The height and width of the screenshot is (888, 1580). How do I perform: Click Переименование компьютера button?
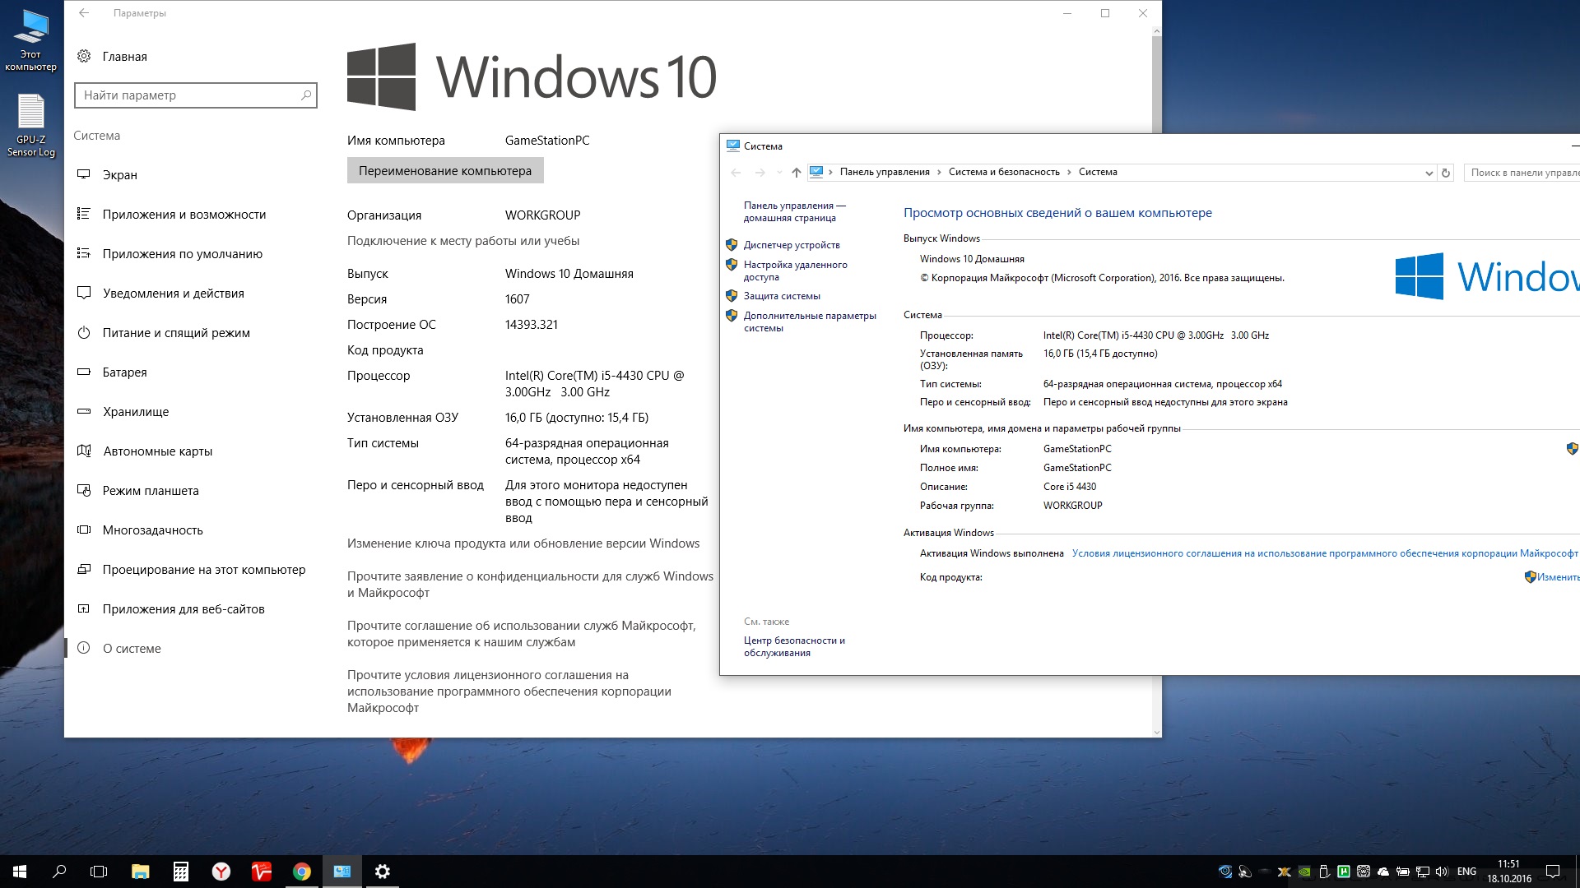coord(445,171)
